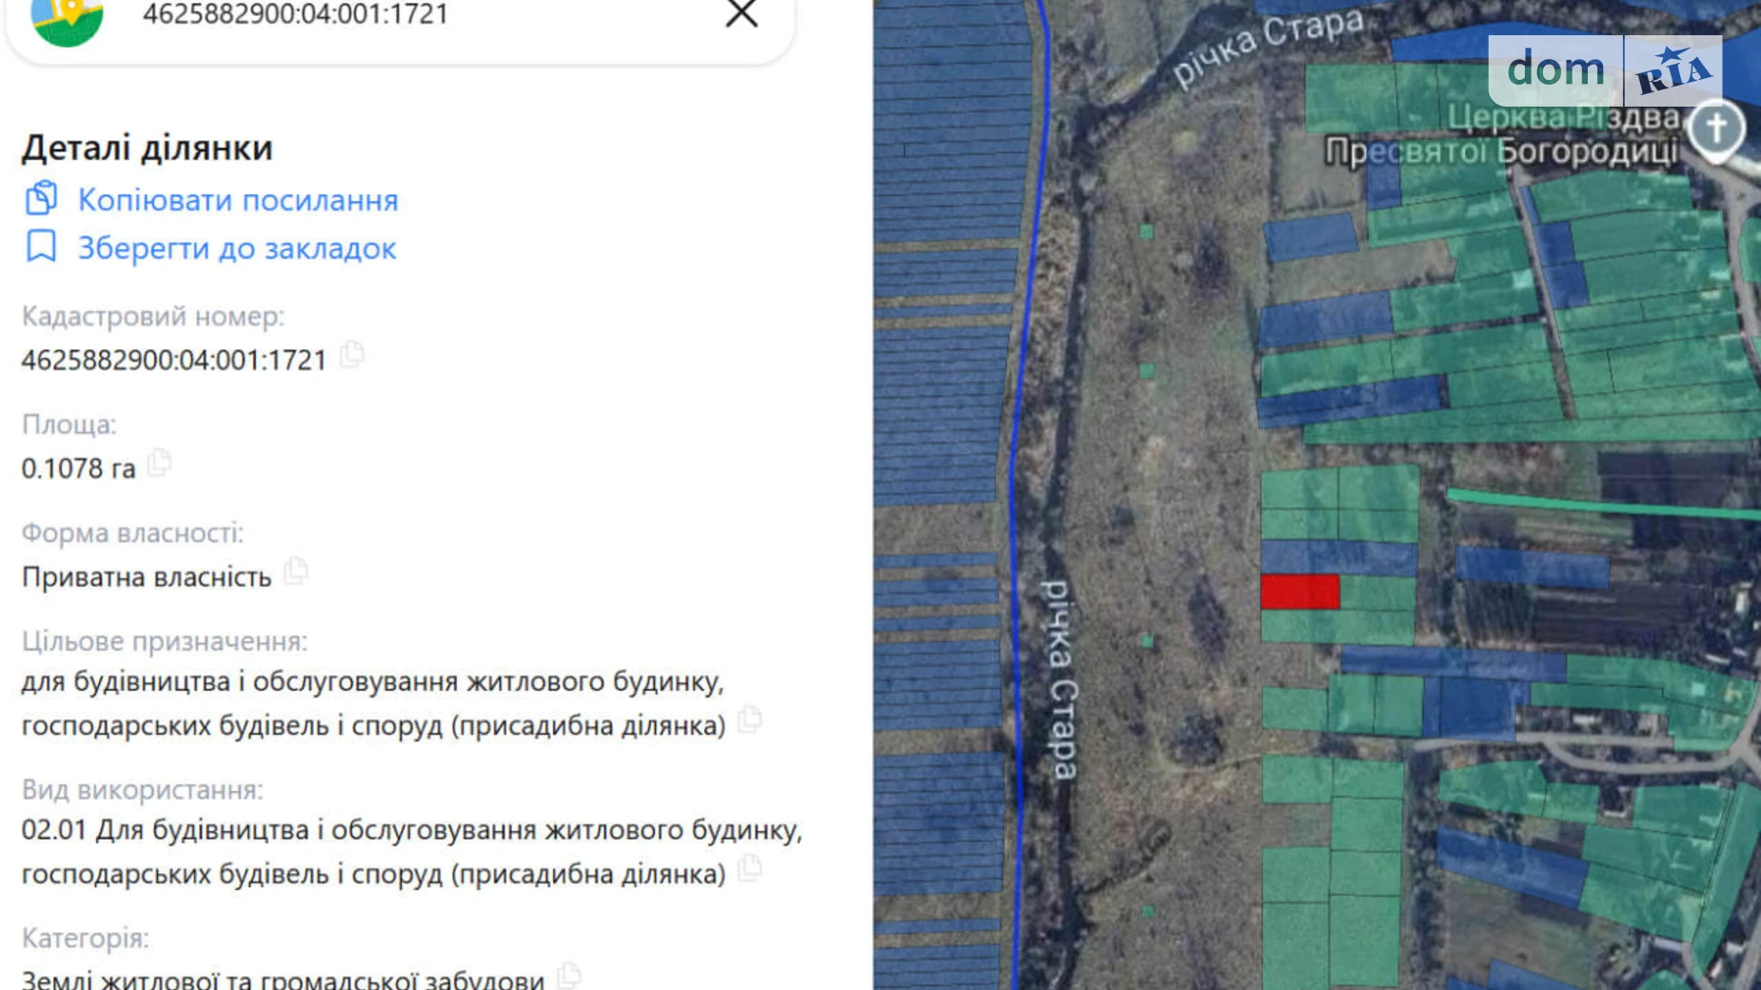Click the Копіювати посилання link text
This screenshot has height=990, width=1761.
238,200
